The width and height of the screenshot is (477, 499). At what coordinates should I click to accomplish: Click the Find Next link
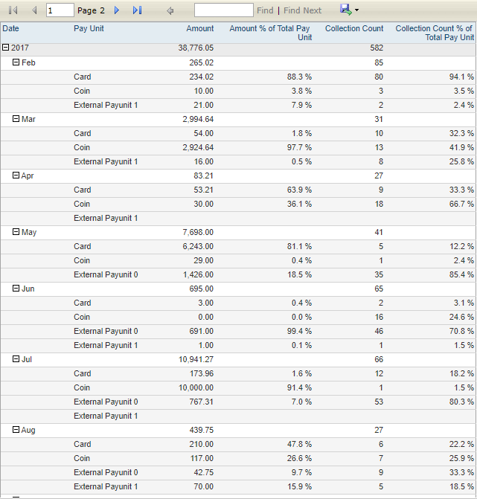click(x=302, y=10)
